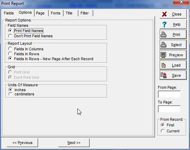Open the Filter tab
190x150 pixels.
click(84, 13)
